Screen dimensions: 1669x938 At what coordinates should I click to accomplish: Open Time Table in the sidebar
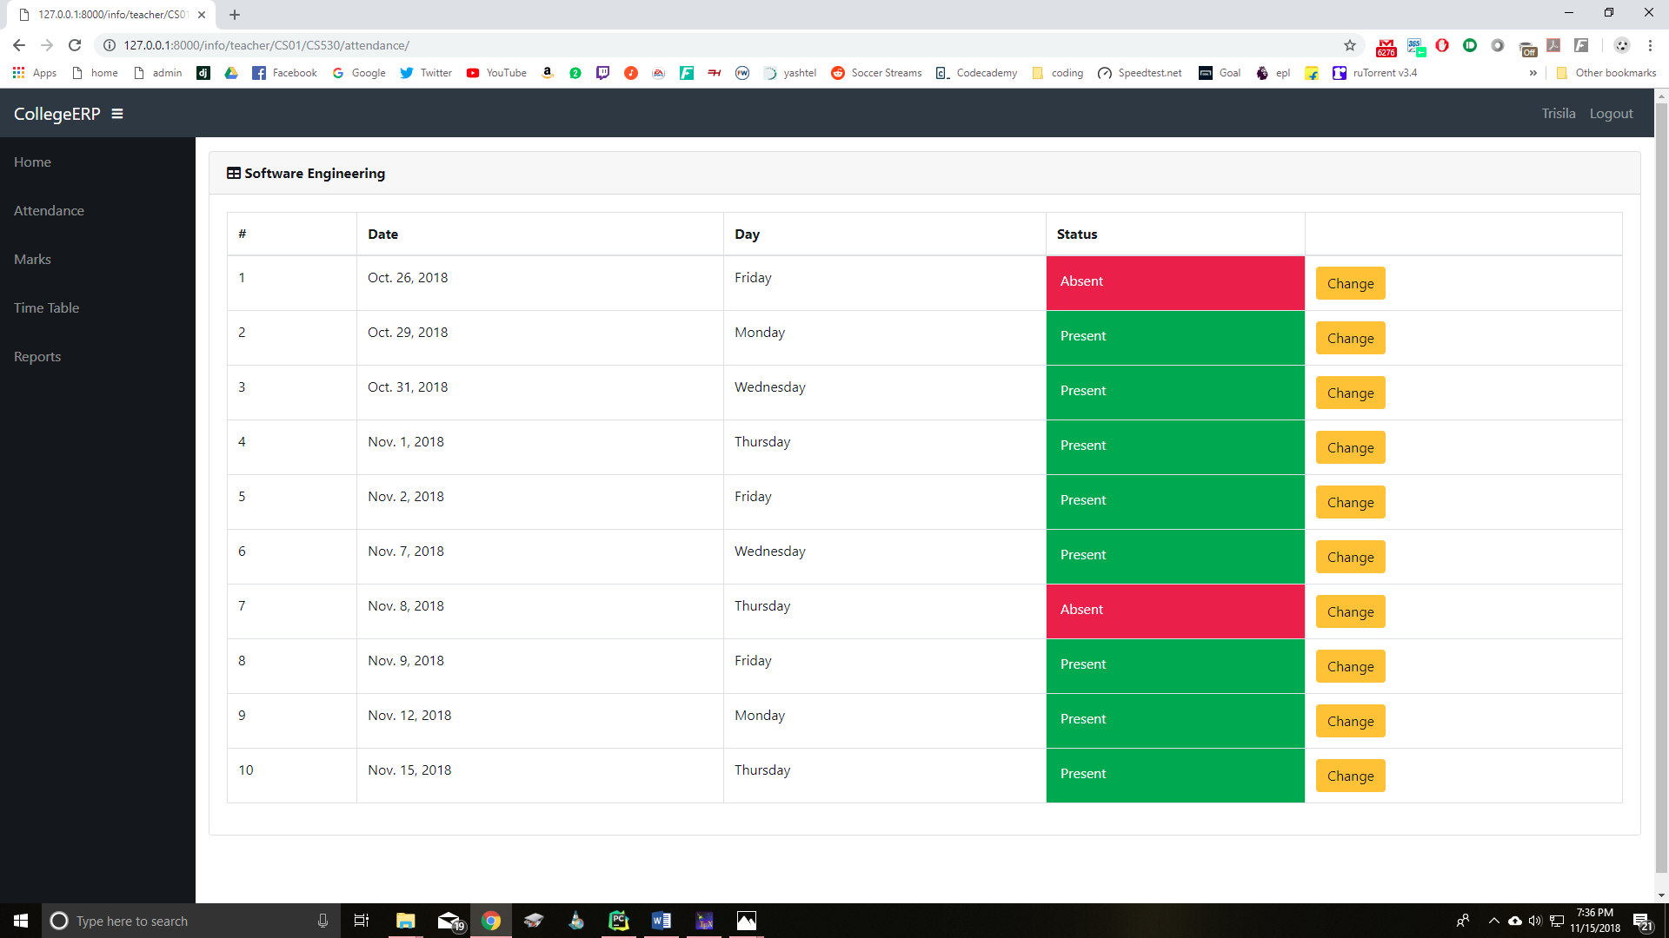point(46,307)
